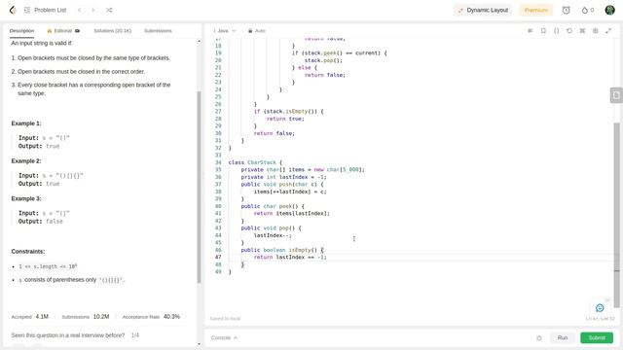The height and width of the screenshot is (350, 623).
Task: Submit the solution
Action: (597, 337)
